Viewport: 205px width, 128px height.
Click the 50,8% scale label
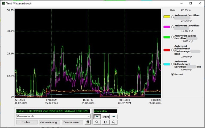click(x=11, y=10)
